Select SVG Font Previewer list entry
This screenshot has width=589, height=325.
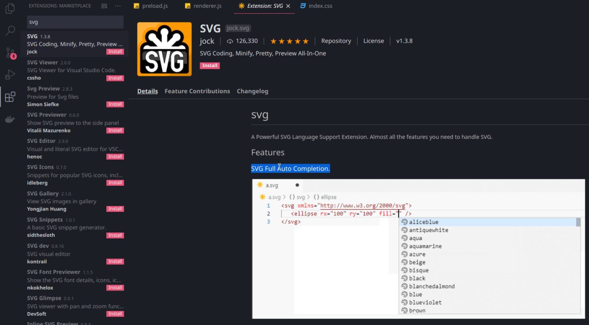[x=75, y=279]
